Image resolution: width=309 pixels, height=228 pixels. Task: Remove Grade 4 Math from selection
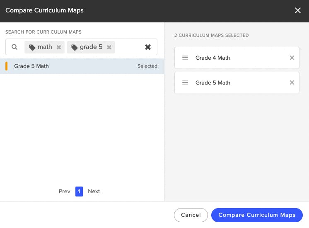[x=292, y=58]
